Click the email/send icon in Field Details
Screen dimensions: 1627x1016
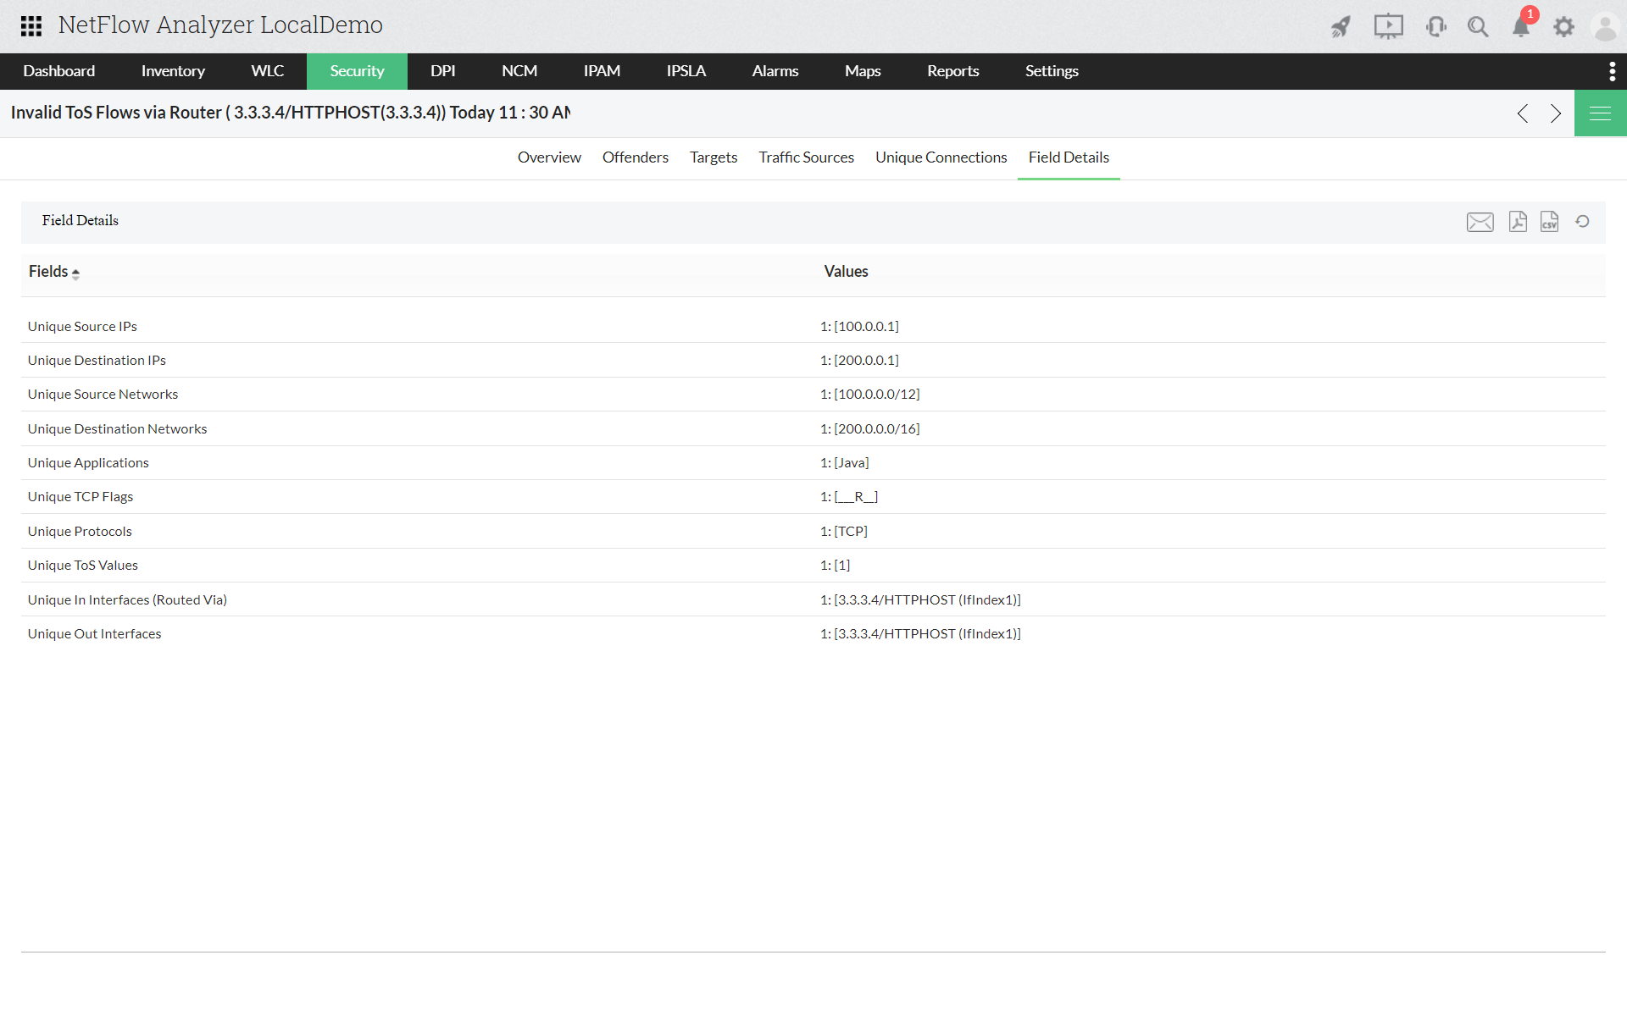1480,221
